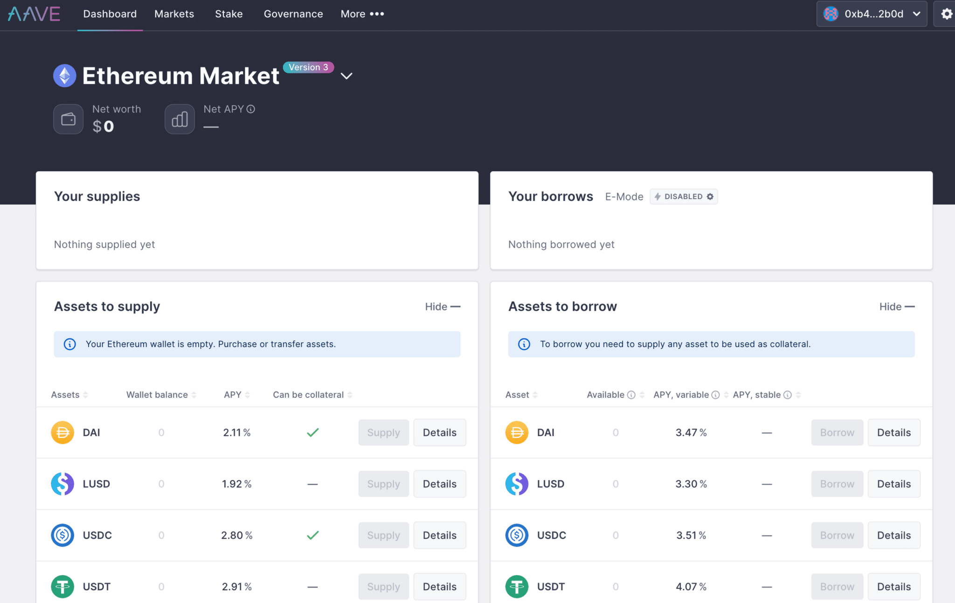Screen dimensions: 955x603
Task: Open the Net APY info tooltip
Action: point(251,109)
